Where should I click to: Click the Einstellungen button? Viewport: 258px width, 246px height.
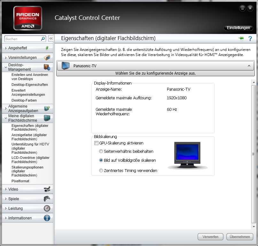(238, 28)
